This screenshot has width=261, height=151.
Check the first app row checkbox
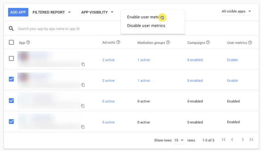tap(11, 58)
